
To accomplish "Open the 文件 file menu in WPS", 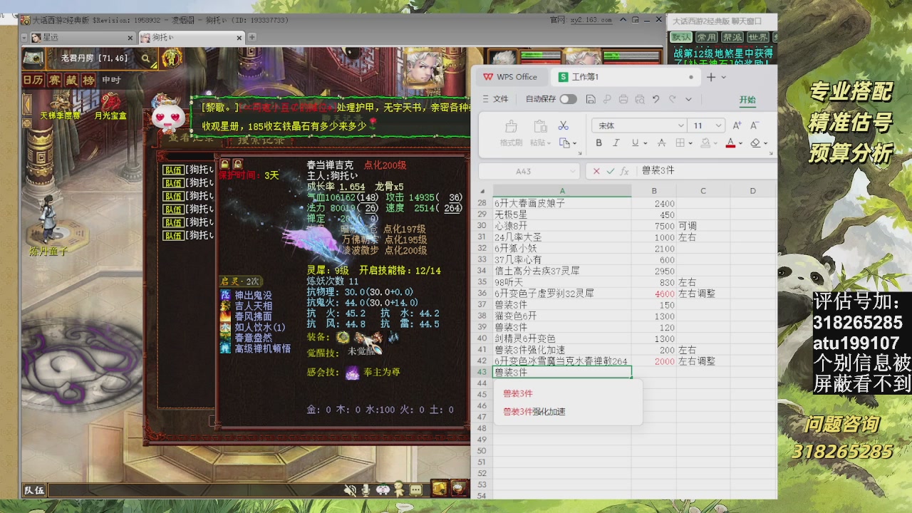I will (x=495, y=99).
